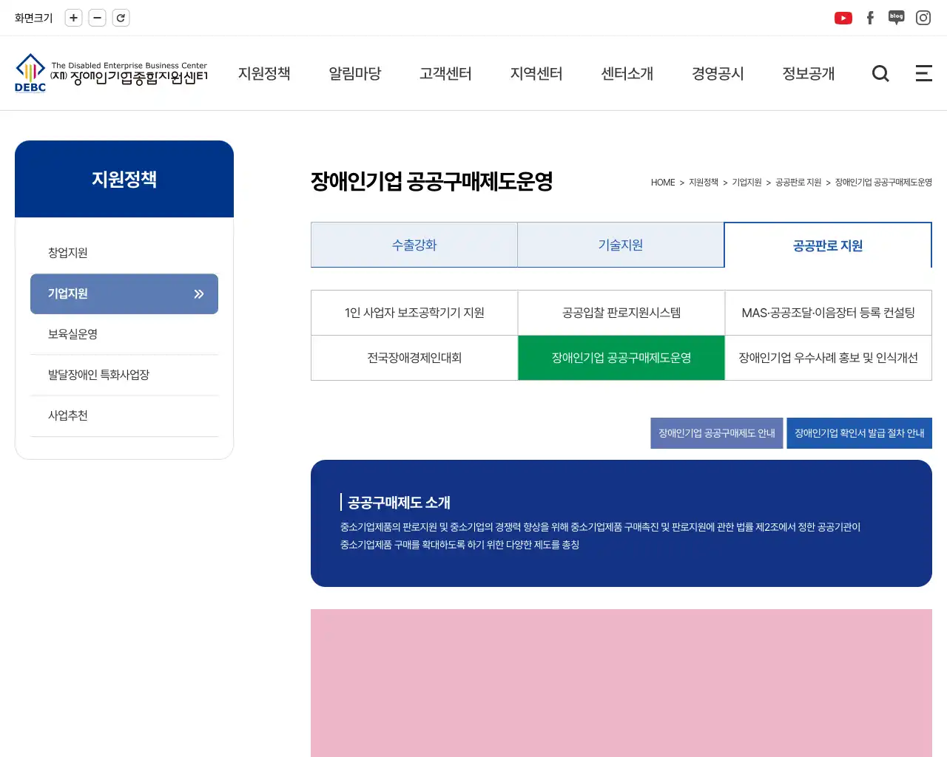This screenshot has height=757, width=947.
Task: Click 장애인기업 공공구매제도 안내 button
Action: pos(717,433)
